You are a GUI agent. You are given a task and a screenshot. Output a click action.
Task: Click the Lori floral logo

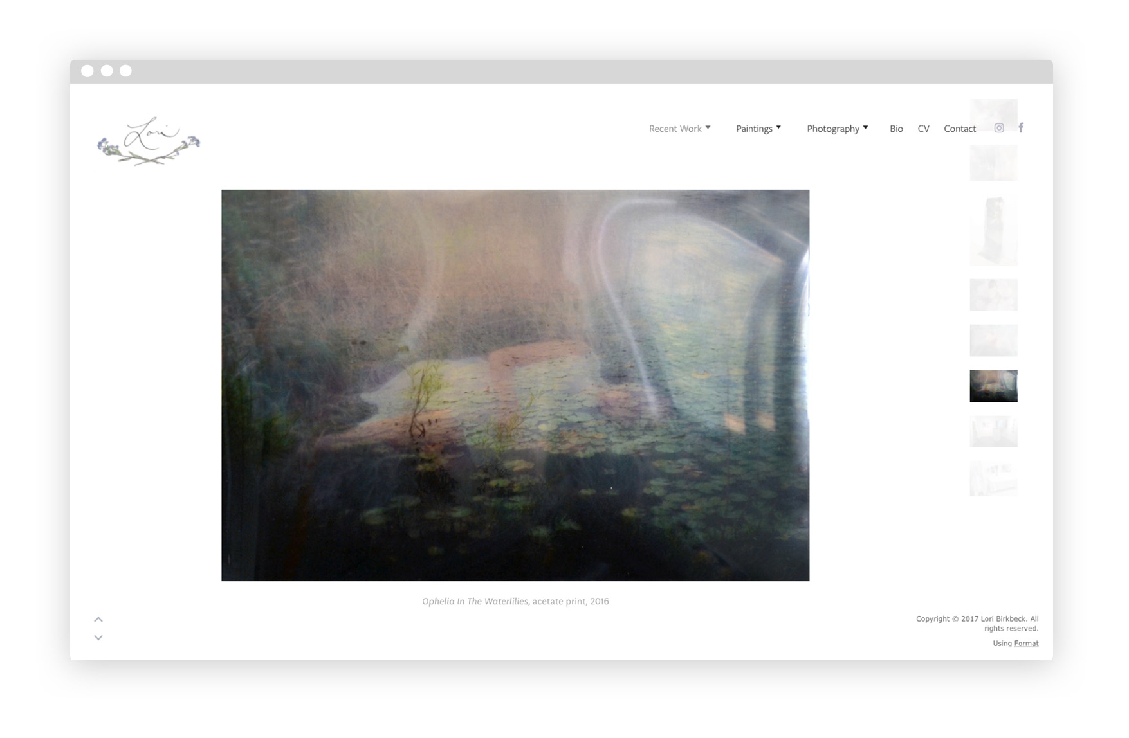[149, 138]
